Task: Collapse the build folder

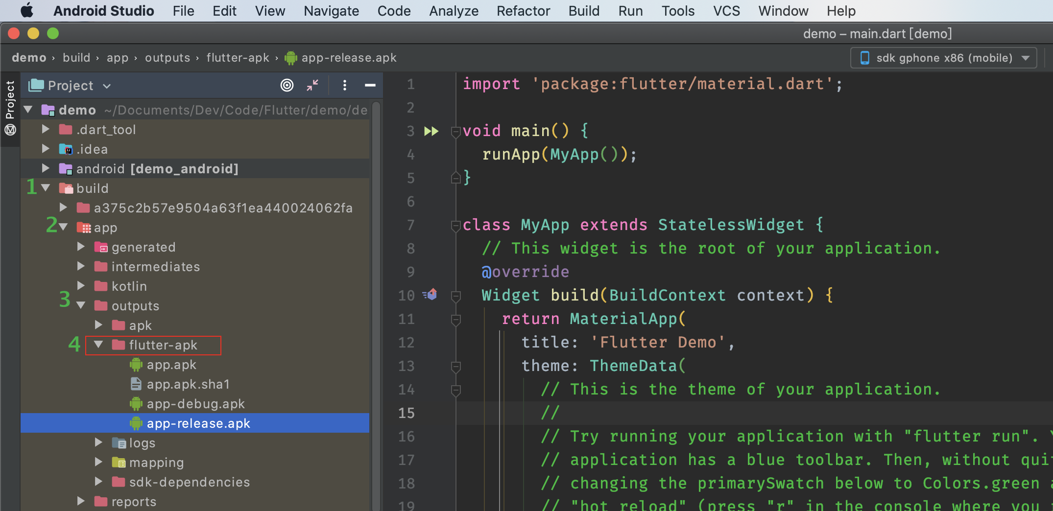Action: click(46, 188)
